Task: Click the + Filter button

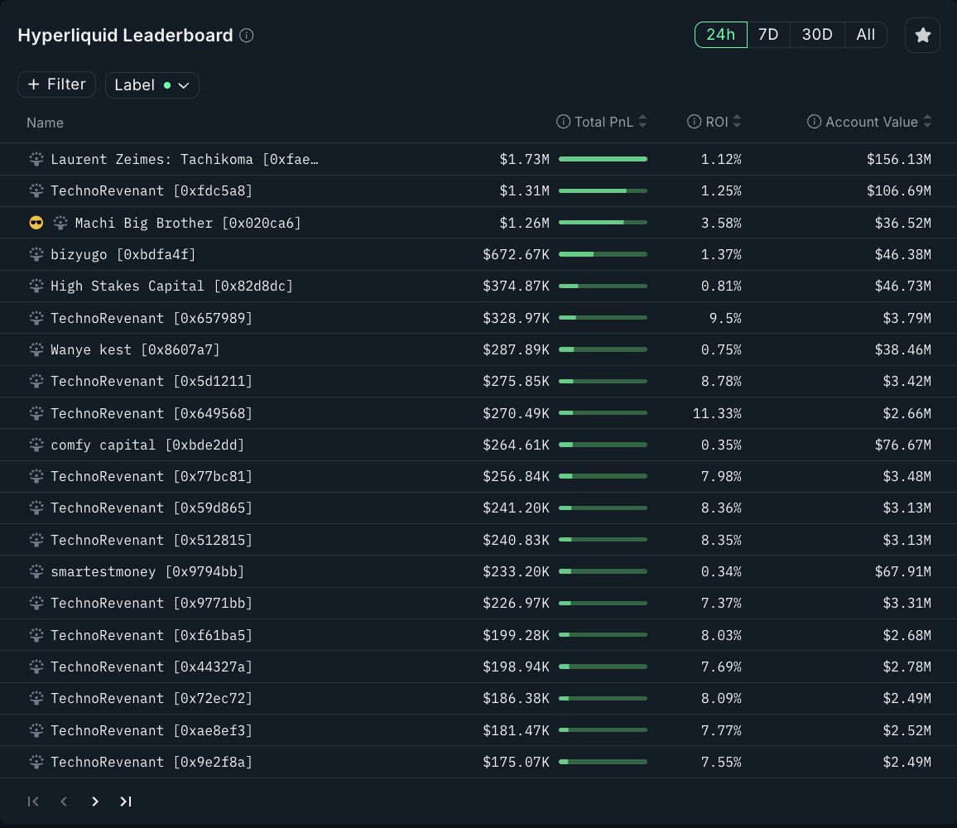Action: click(x=57, y=84)
